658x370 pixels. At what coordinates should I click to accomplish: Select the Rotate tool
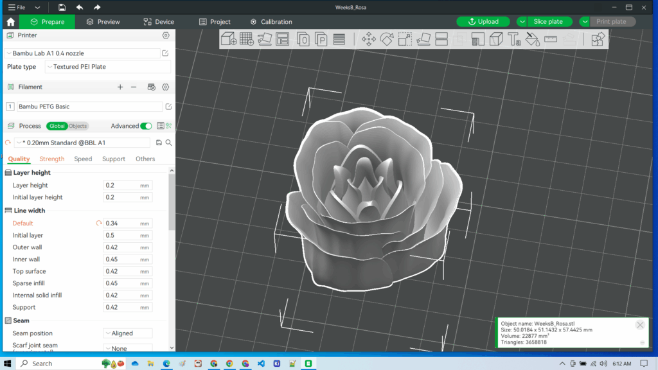[387, 39]
